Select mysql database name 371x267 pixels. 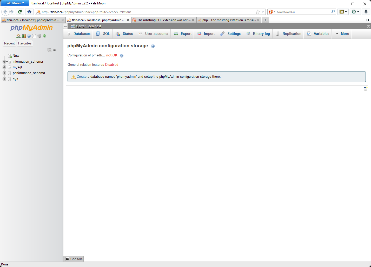[17, 67]
